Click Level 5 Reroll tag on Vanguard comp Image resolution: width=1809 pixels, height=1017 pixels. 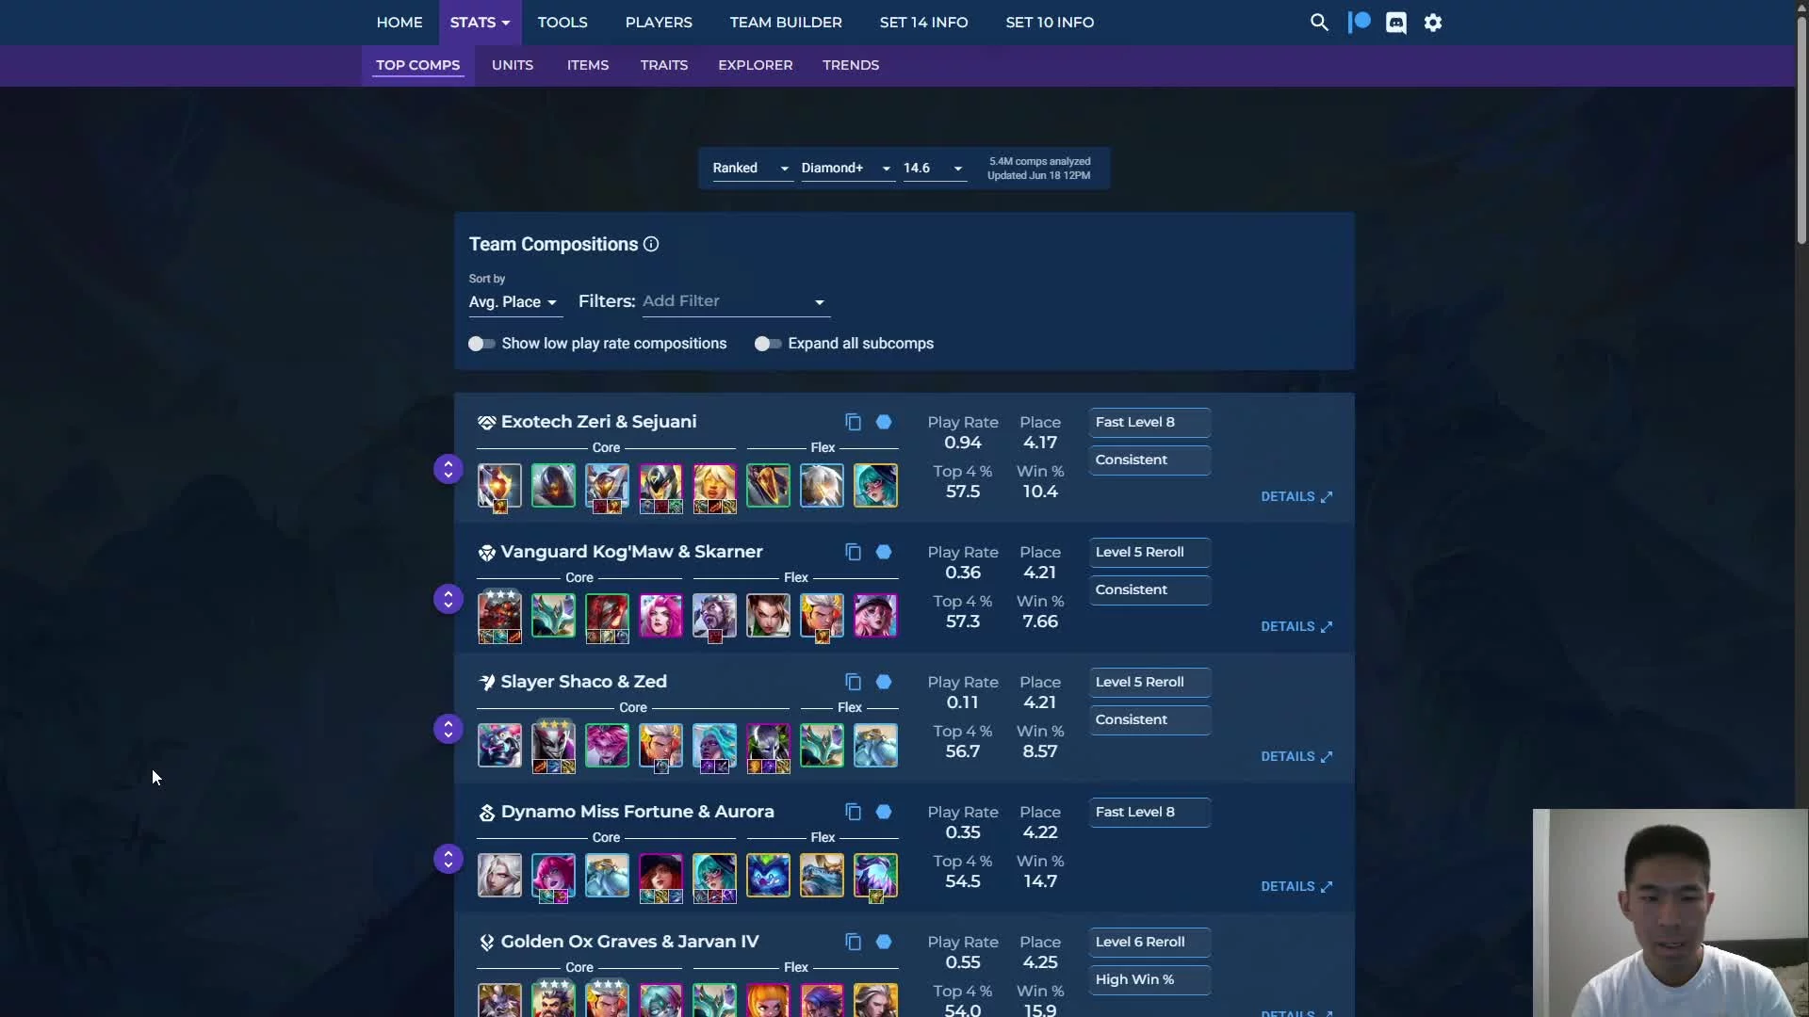coord(1149,553)
